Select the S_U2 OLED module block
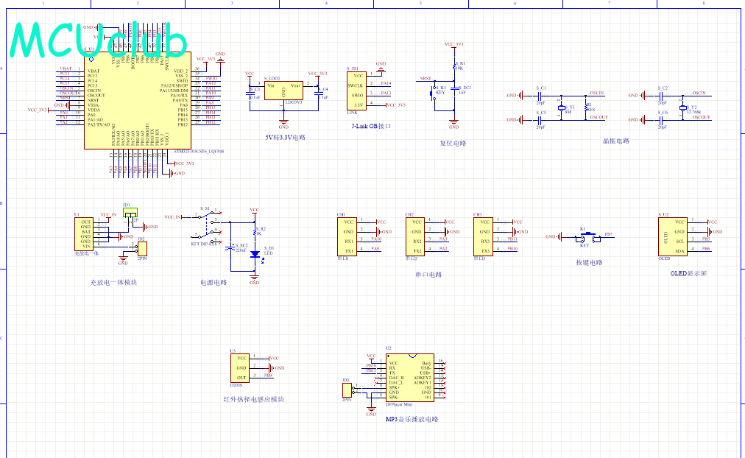745x458 pixels. coord(673,236)
